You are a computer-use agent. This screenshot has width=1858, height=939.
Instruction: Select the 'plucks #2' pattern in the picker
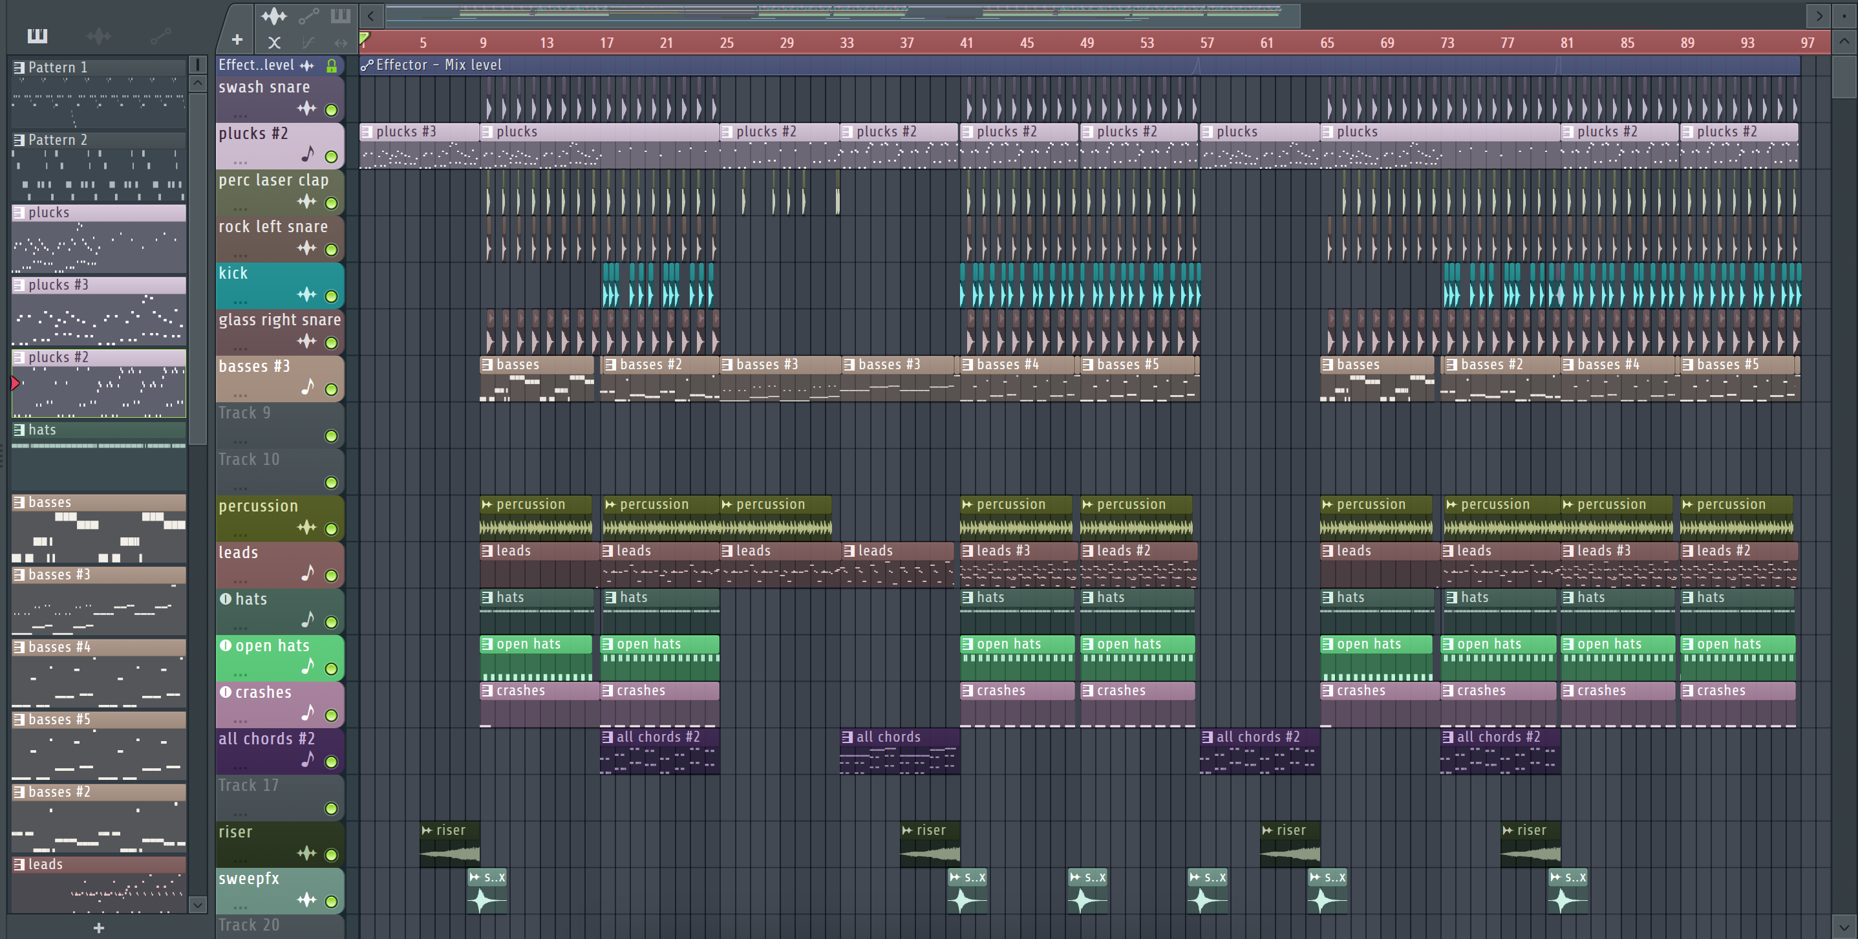[99, 383]
